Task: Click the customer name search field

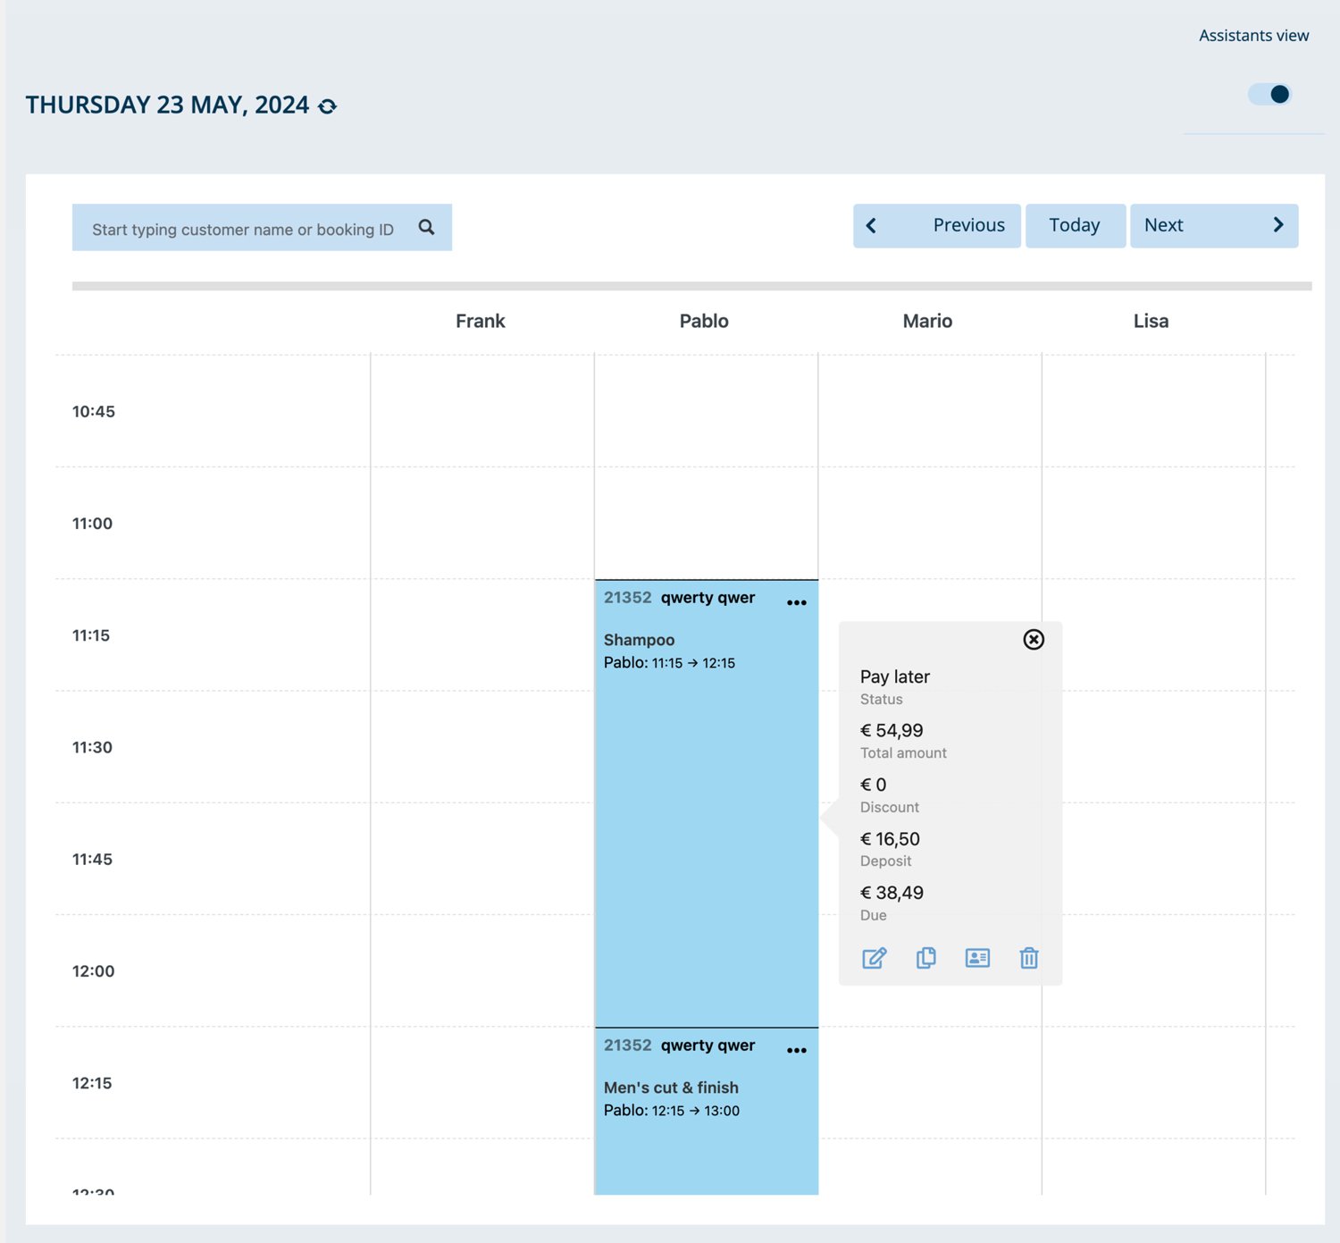Action: tap(243, 229)
